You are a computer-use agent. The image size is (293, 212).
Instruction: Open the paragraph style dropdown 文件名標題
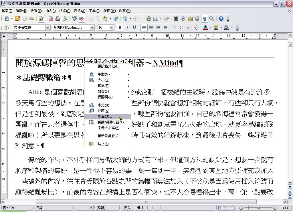pos(48,27)
